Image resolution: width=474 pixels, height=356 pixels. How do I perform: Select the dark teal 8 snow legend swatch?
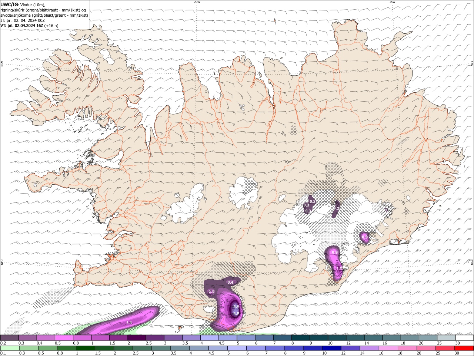click(x=300, y=338)
